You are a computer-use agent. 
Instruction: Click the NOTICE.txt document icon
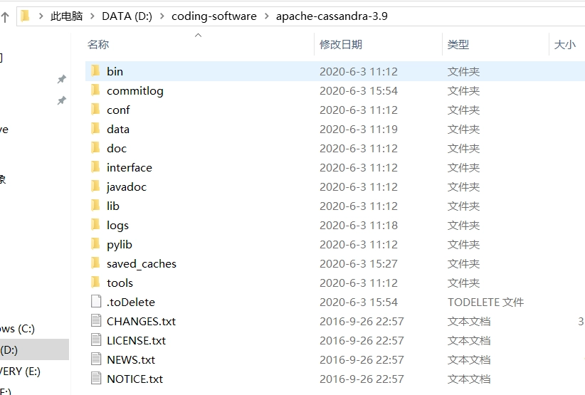point(96,378)
